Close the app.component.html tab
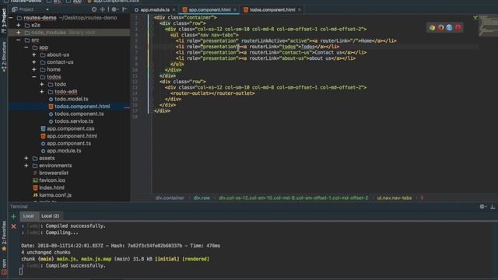The image size is (498, 280). (235, 10)
